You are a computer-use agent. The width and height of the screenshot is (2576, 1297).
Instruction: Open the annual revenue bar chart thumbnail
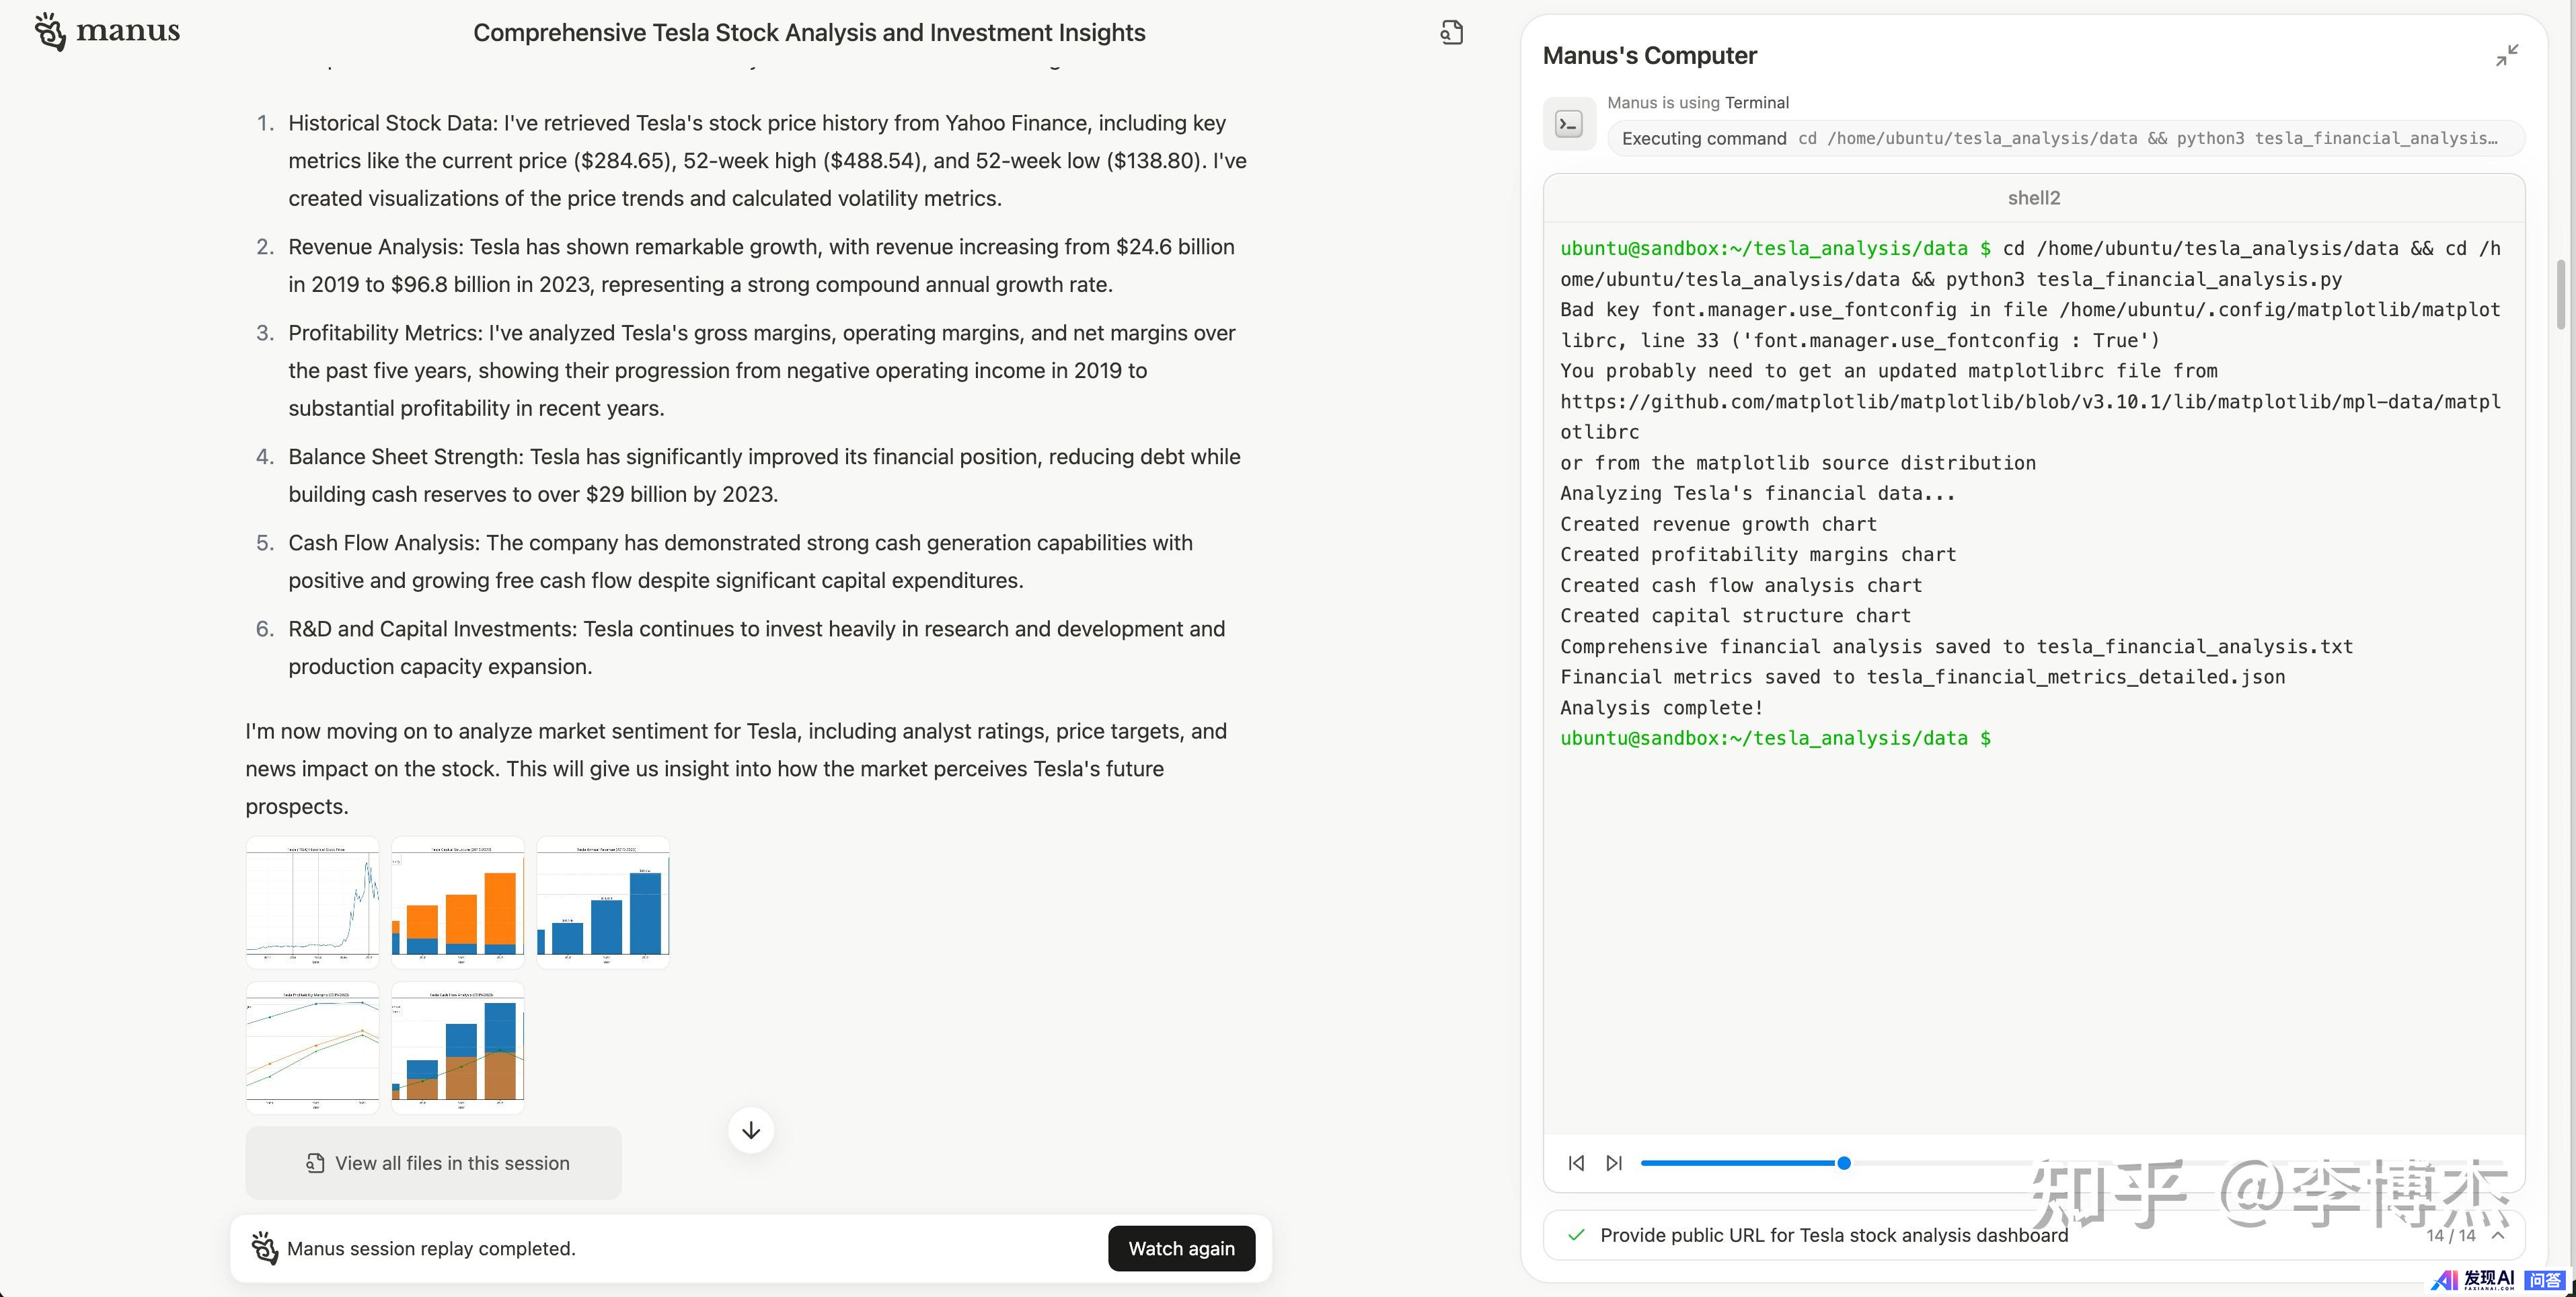[602, 903]
